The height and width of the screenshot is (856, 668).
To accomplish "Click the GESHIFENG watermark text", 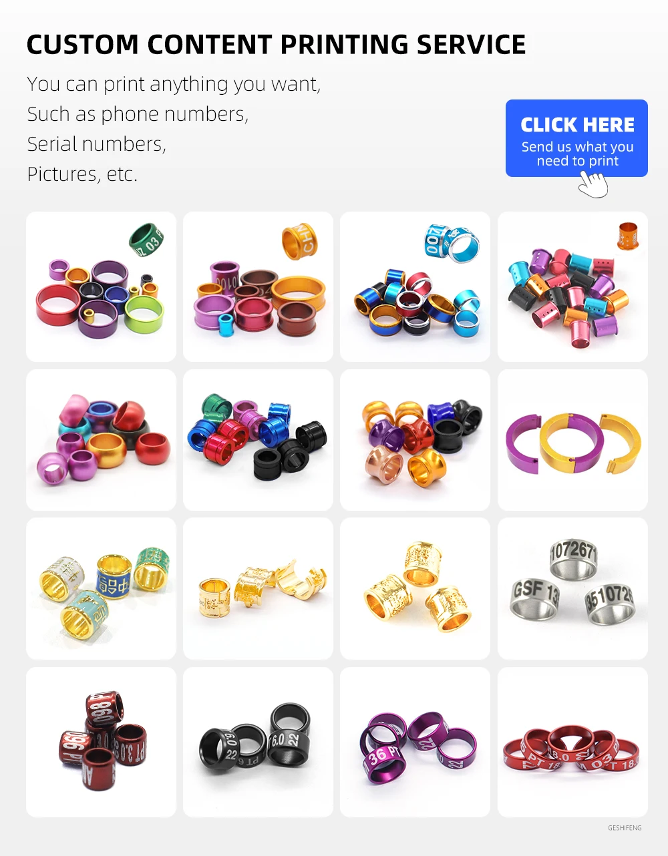I will point(625,828).
